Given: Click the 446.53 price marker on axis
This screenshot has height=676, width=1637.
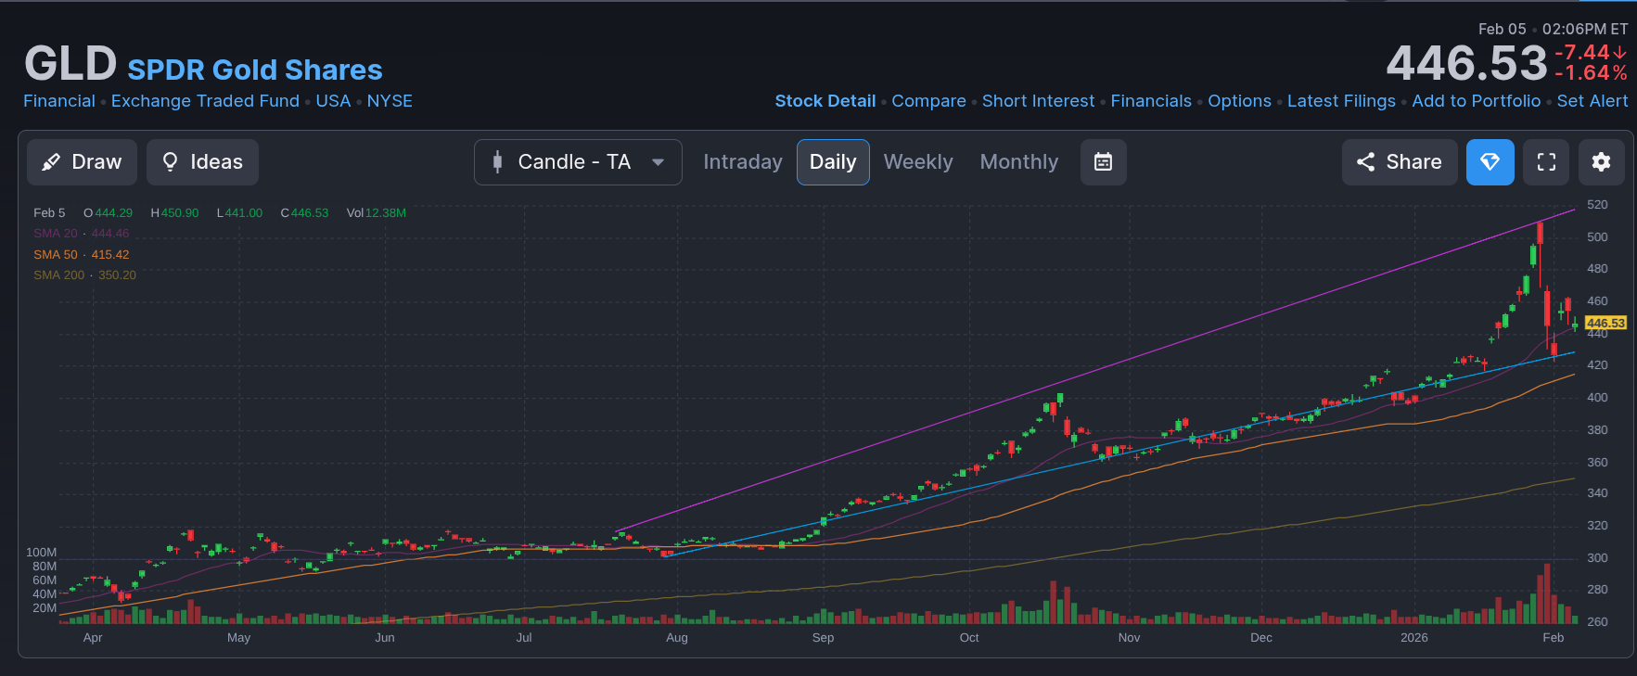Looking at the screenshot, I should pyautogui.click(x=1605, y=323).
